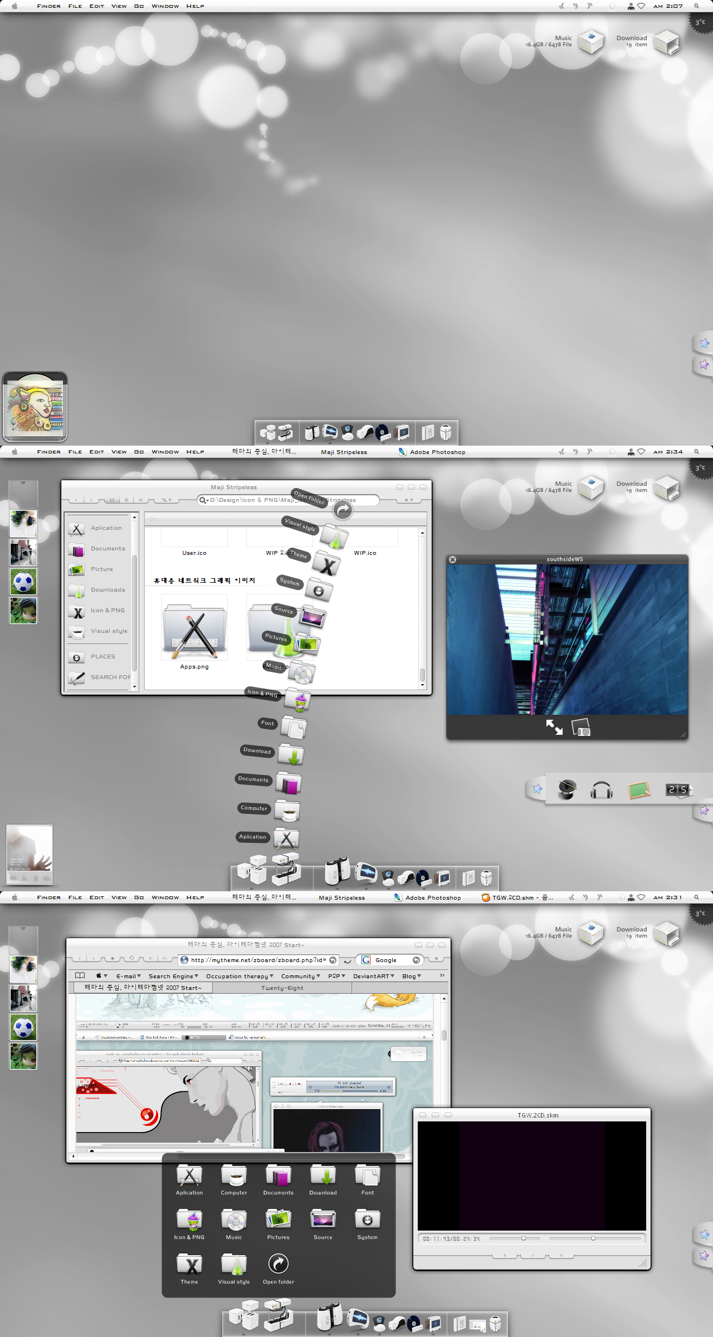Show bookmark bar overflow chevron
713x1337 pixels.
442,975
